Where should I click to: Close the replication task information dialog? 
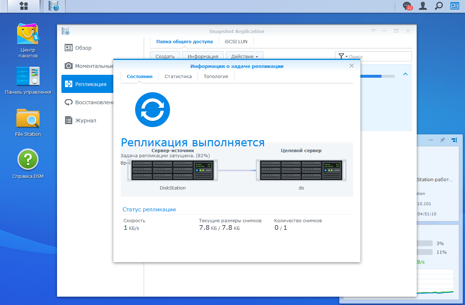coord(352,66)
